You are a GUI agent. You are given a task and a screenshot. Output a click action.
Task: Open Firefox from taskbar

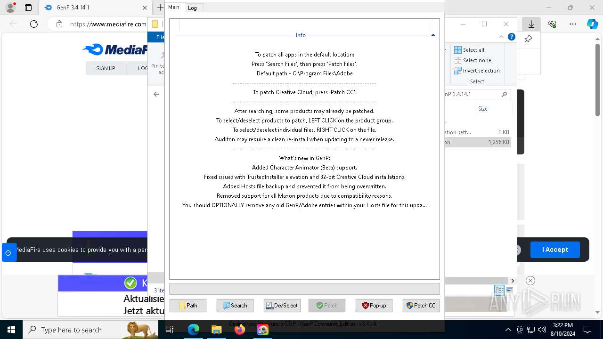point(240,330)
